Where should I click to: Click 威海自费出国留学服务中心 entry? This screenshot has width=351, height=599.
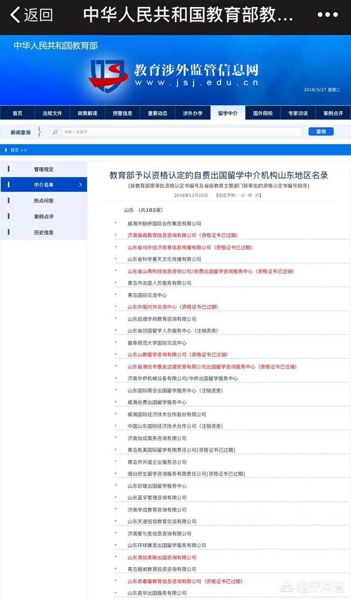[157, 402]
